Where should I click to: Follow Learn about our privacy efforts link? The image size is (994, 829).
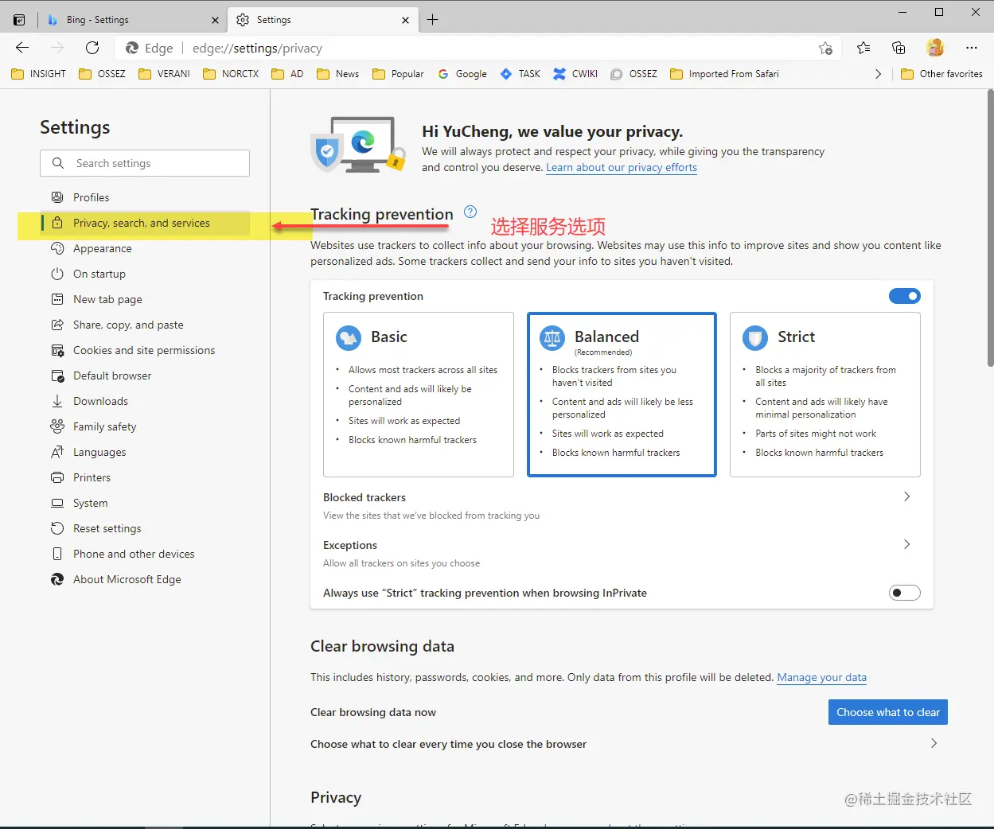pos(622,168)
